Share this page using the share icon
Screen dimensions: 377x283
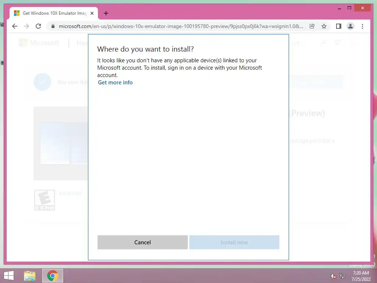point(312,26)
